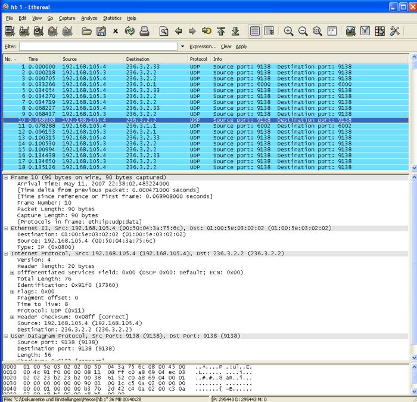The width and height of the screenshot is (417, 402).
Task: Collapse the Frame 10 tree section
Action: click(x=6, y=177)
